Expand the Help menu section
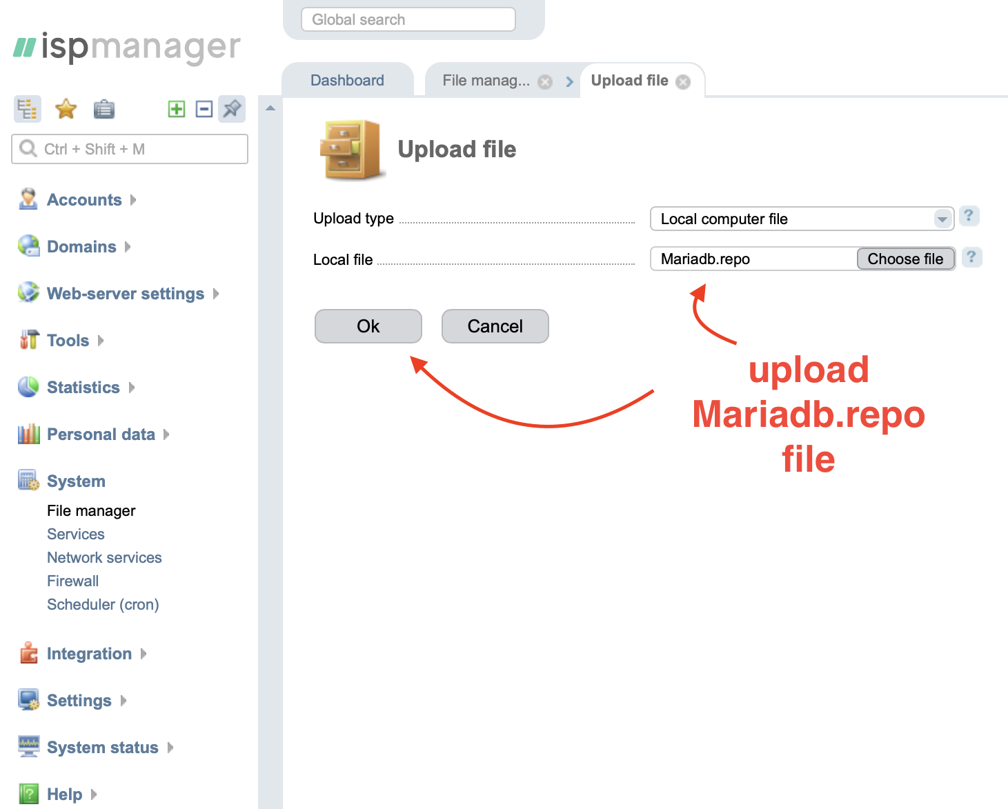Viewport: 1008px width, 809px height. (x=94, y=795)
